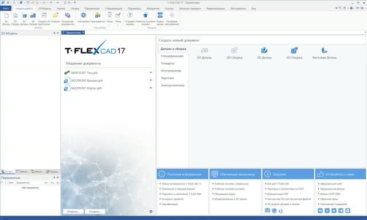Create a Листовая Деталь from the start page
This screenshot has height=220, width=367.
point(325,53)
